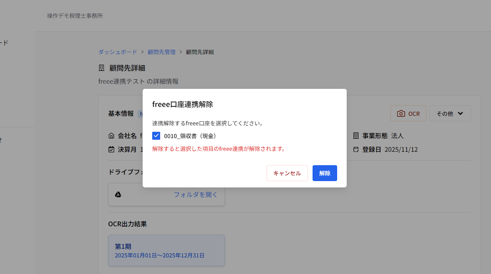The height and width of the screenshot is (274, 491).
Task: Click the freee連携テスト の詳細情報 subtitle
Action: click(138, 82)
